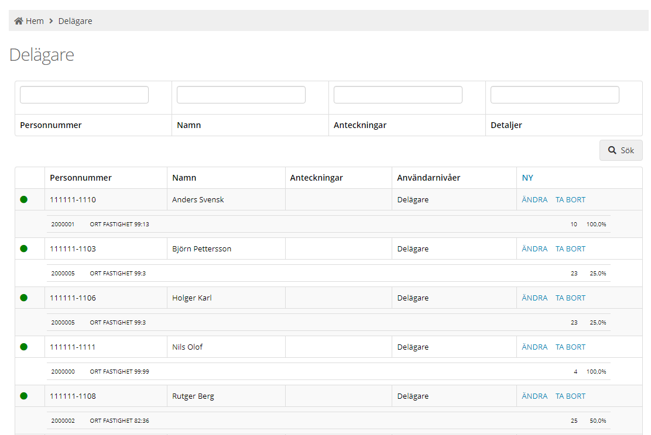Delete Nils Olof via TA BORT
The width and height of the screenshot is (651, 435).
coord(570,347)
